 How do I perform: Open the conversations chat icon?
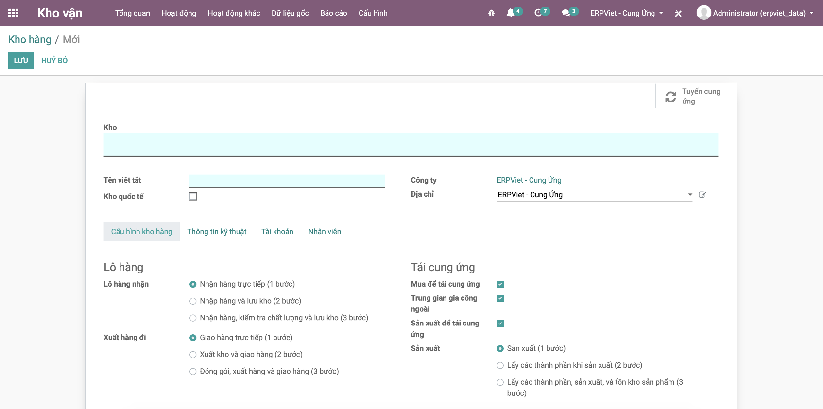[x=566, y=13]
